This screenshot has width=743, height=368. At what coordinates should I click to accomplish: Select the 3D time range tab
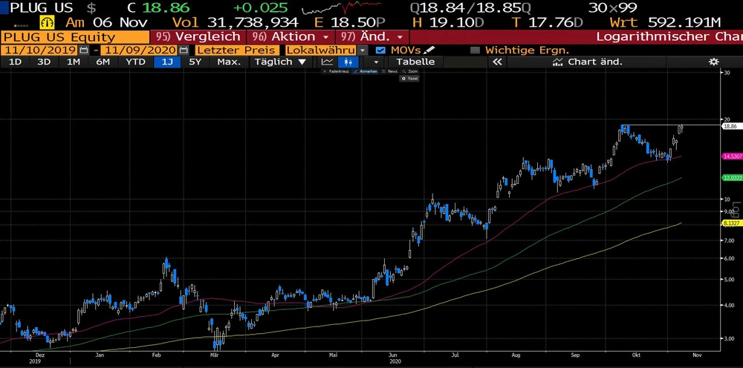(44, 62)
